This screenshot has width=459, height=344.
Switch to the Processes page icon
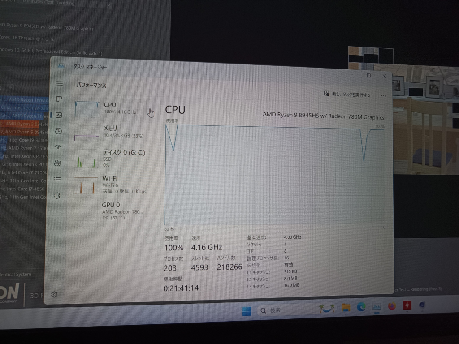[59, 99]
